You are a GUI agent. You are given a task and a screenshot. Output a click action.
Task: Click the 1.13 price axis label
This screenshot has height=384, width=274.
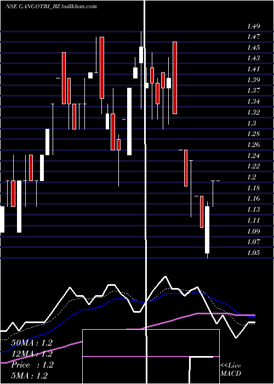(253, 210)
